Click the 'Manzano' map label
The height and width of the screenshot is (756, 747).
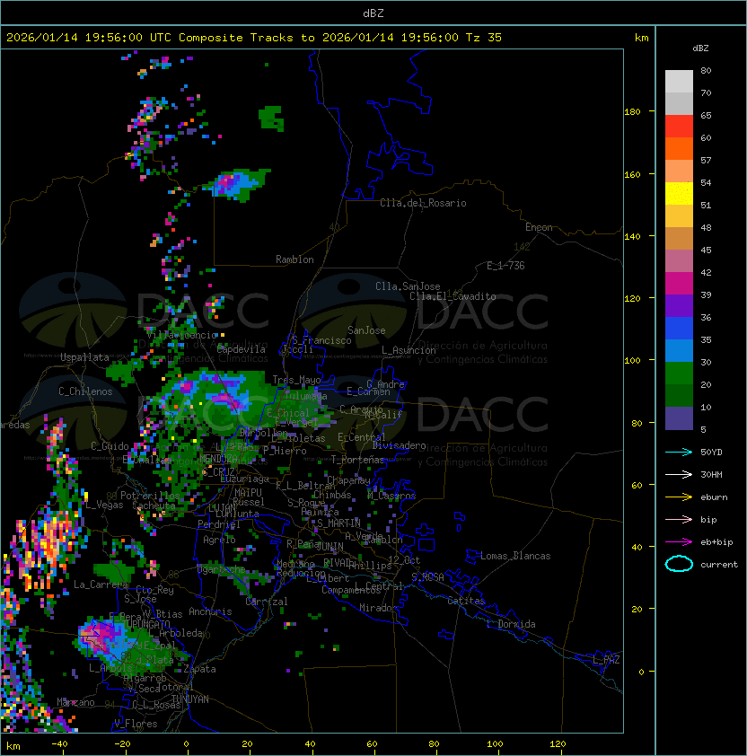[x=75, y=702]
